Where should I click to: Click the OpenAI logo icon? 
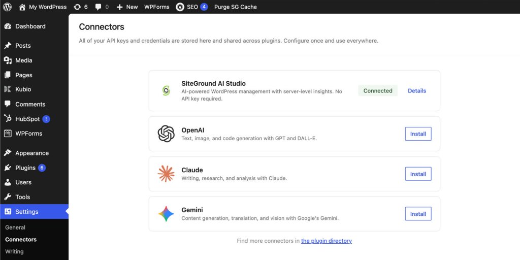tap(166, 134)
